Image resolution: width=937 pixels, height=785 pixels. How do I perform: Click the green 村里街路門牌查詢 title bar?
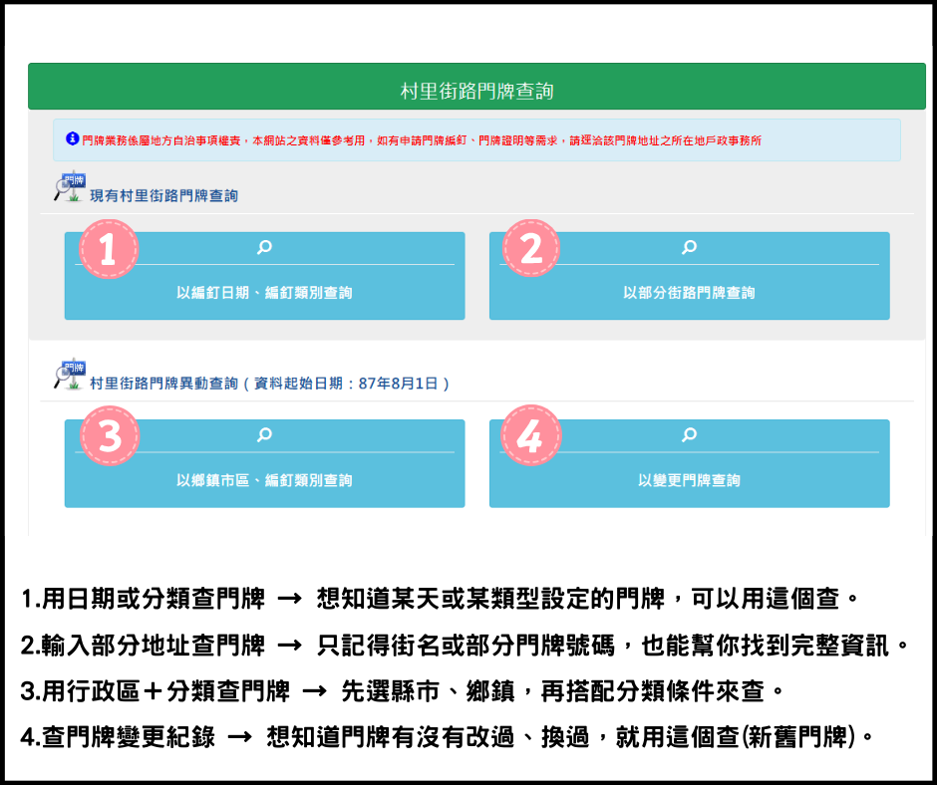point(476,92)
